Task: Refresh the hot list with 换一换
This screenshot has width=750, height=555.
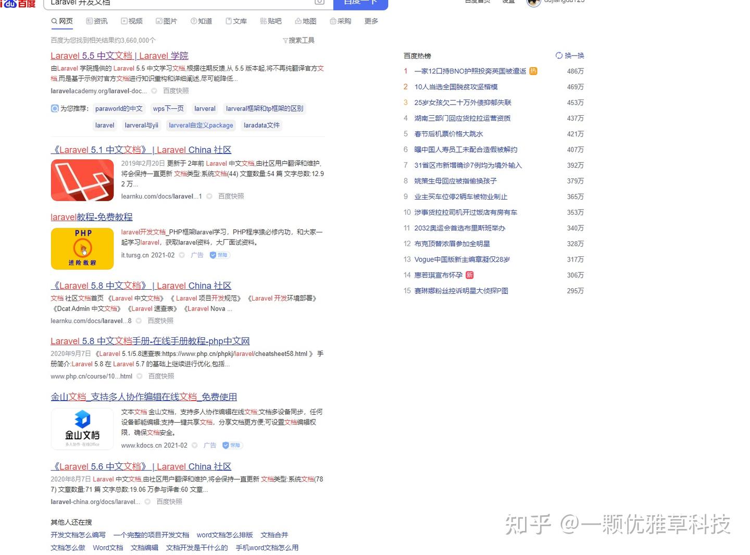Action: pos(569,55)
